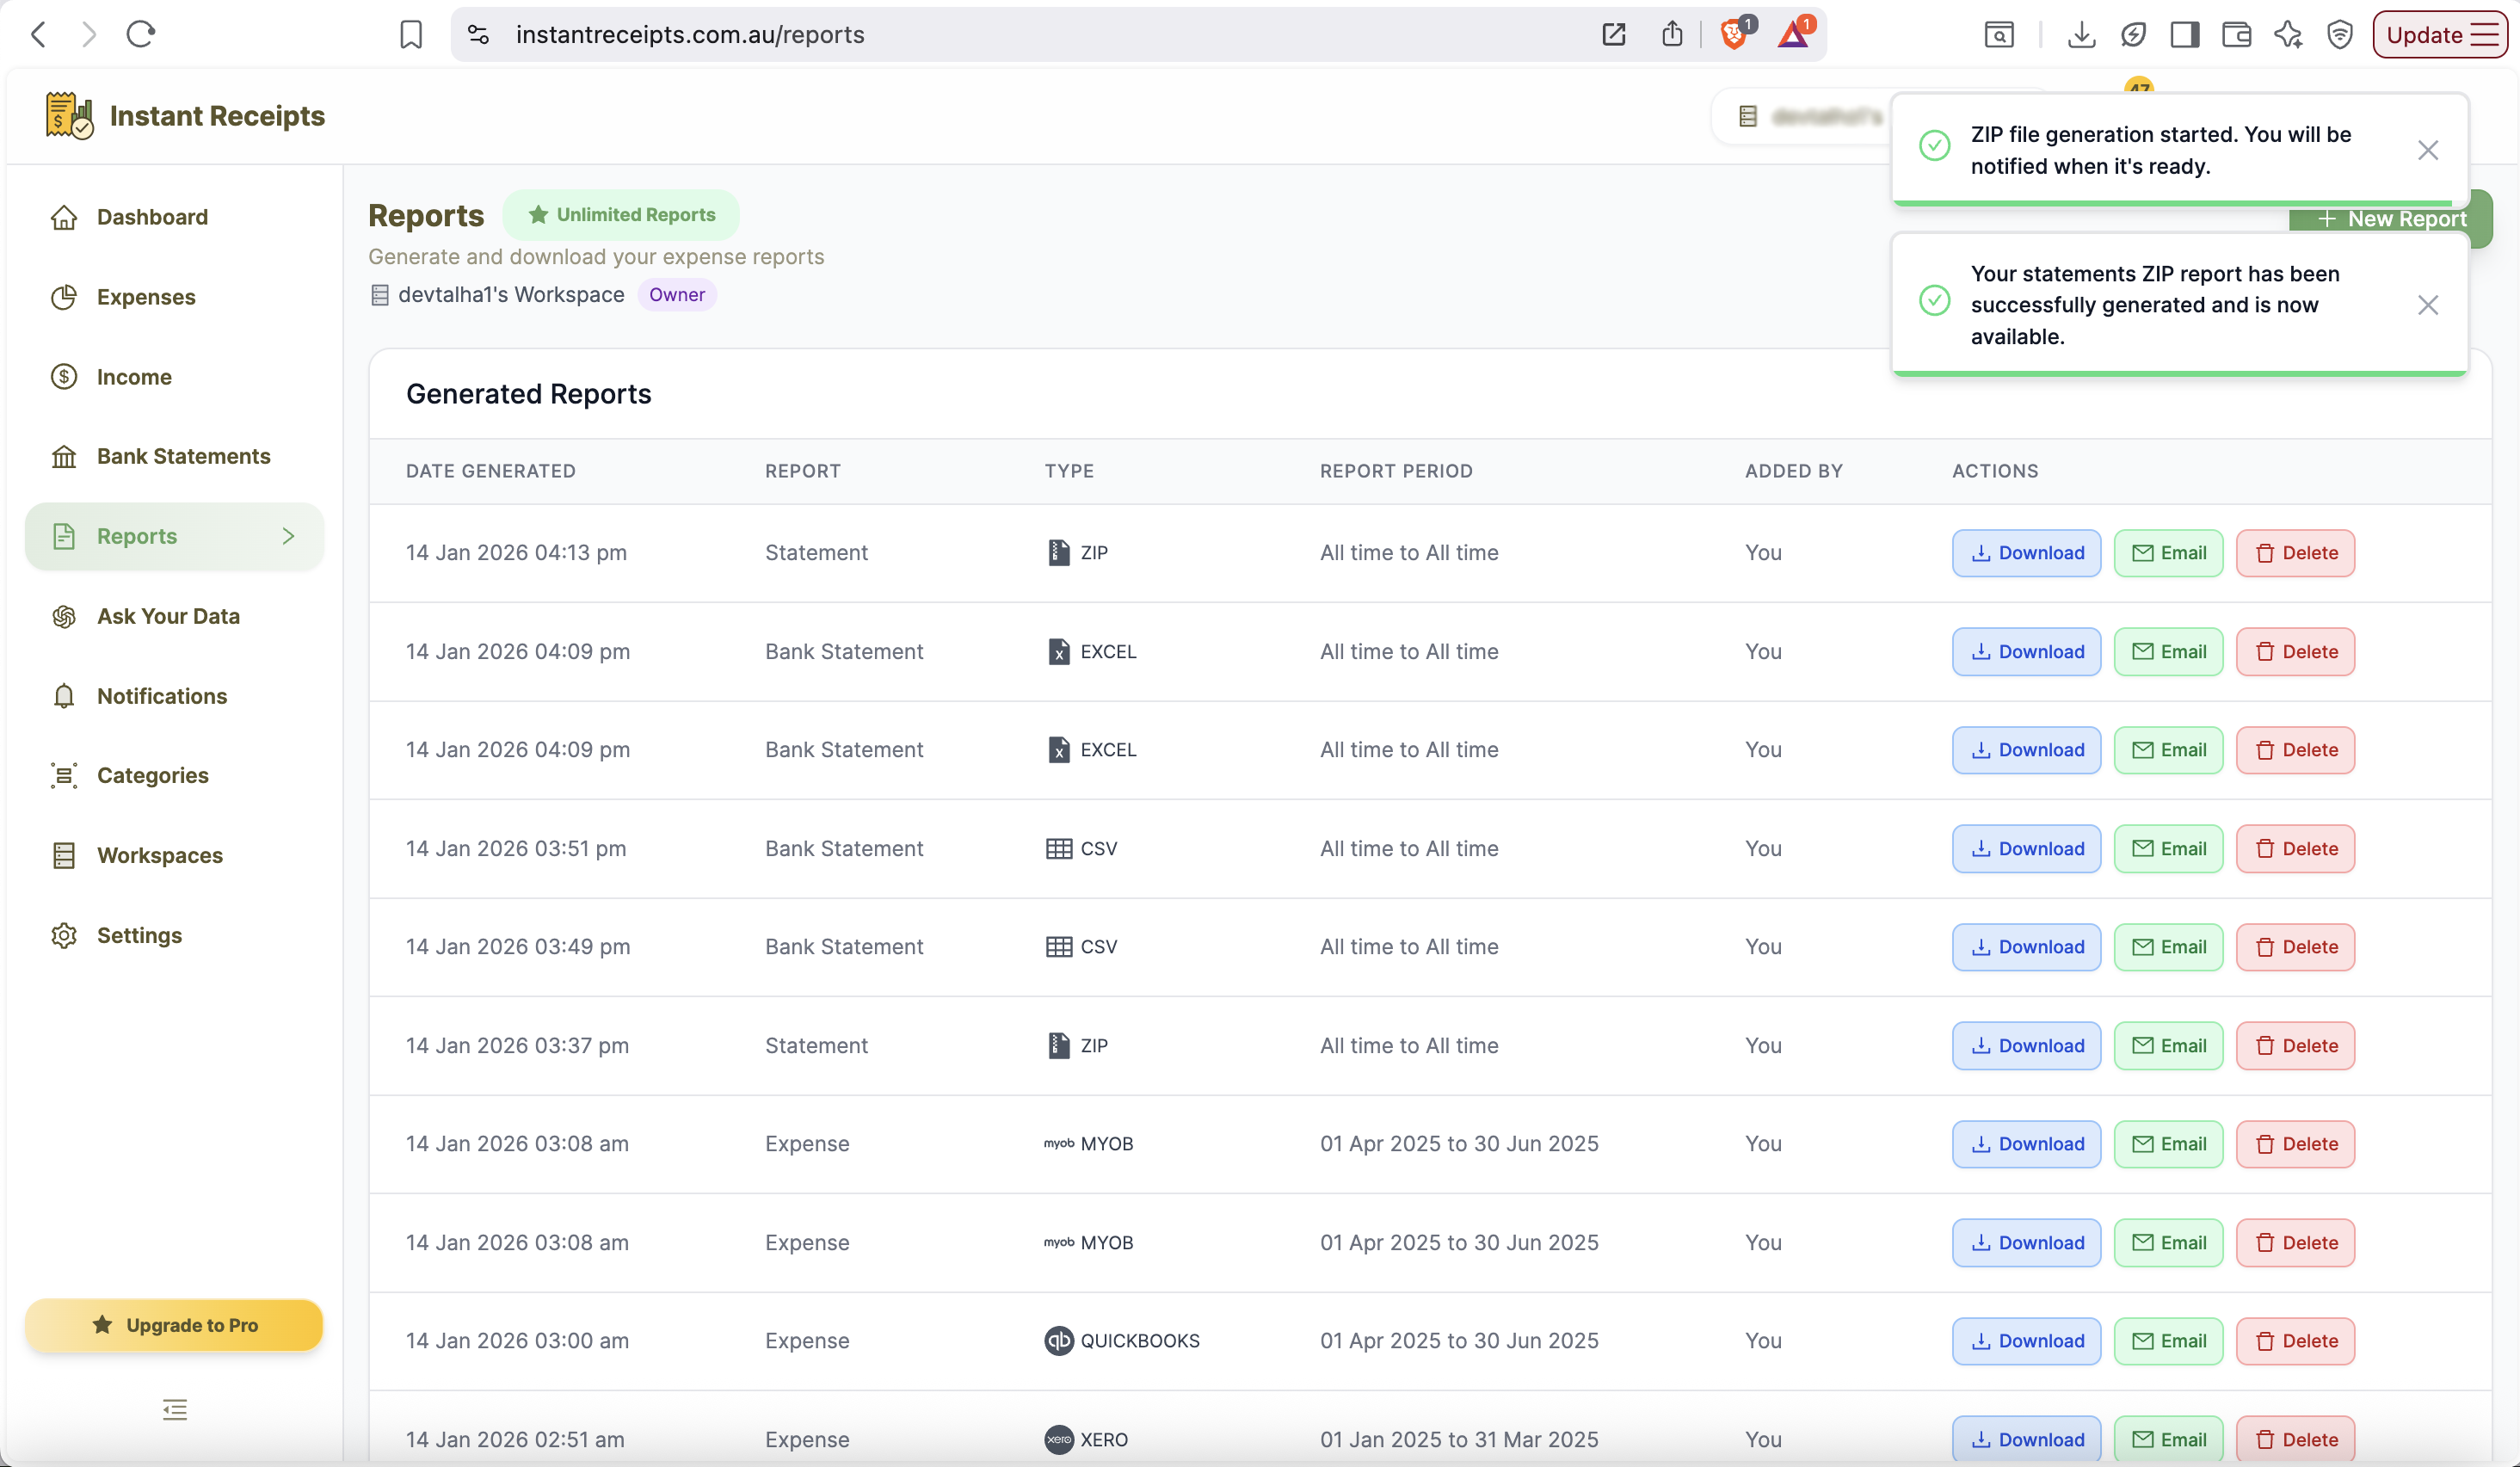
Task: Collapse the sidebar using the bottom menu icon
Action: 175,1409
